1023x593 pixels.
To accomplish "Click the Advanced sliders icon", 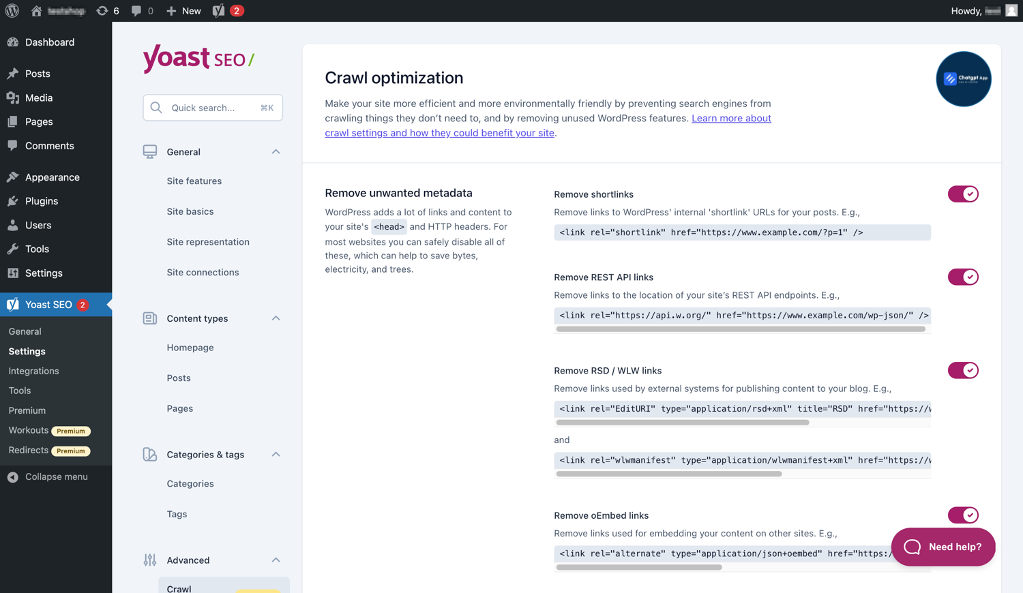I will coord(150,560).
